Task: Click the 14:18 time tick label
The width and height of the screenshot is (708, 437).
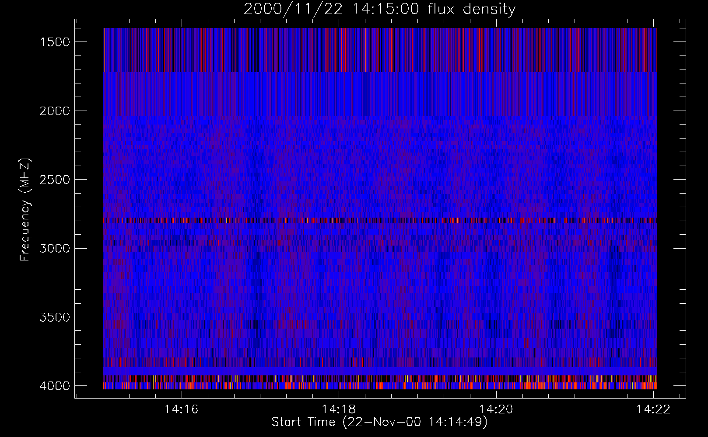Action: [339, 409]
